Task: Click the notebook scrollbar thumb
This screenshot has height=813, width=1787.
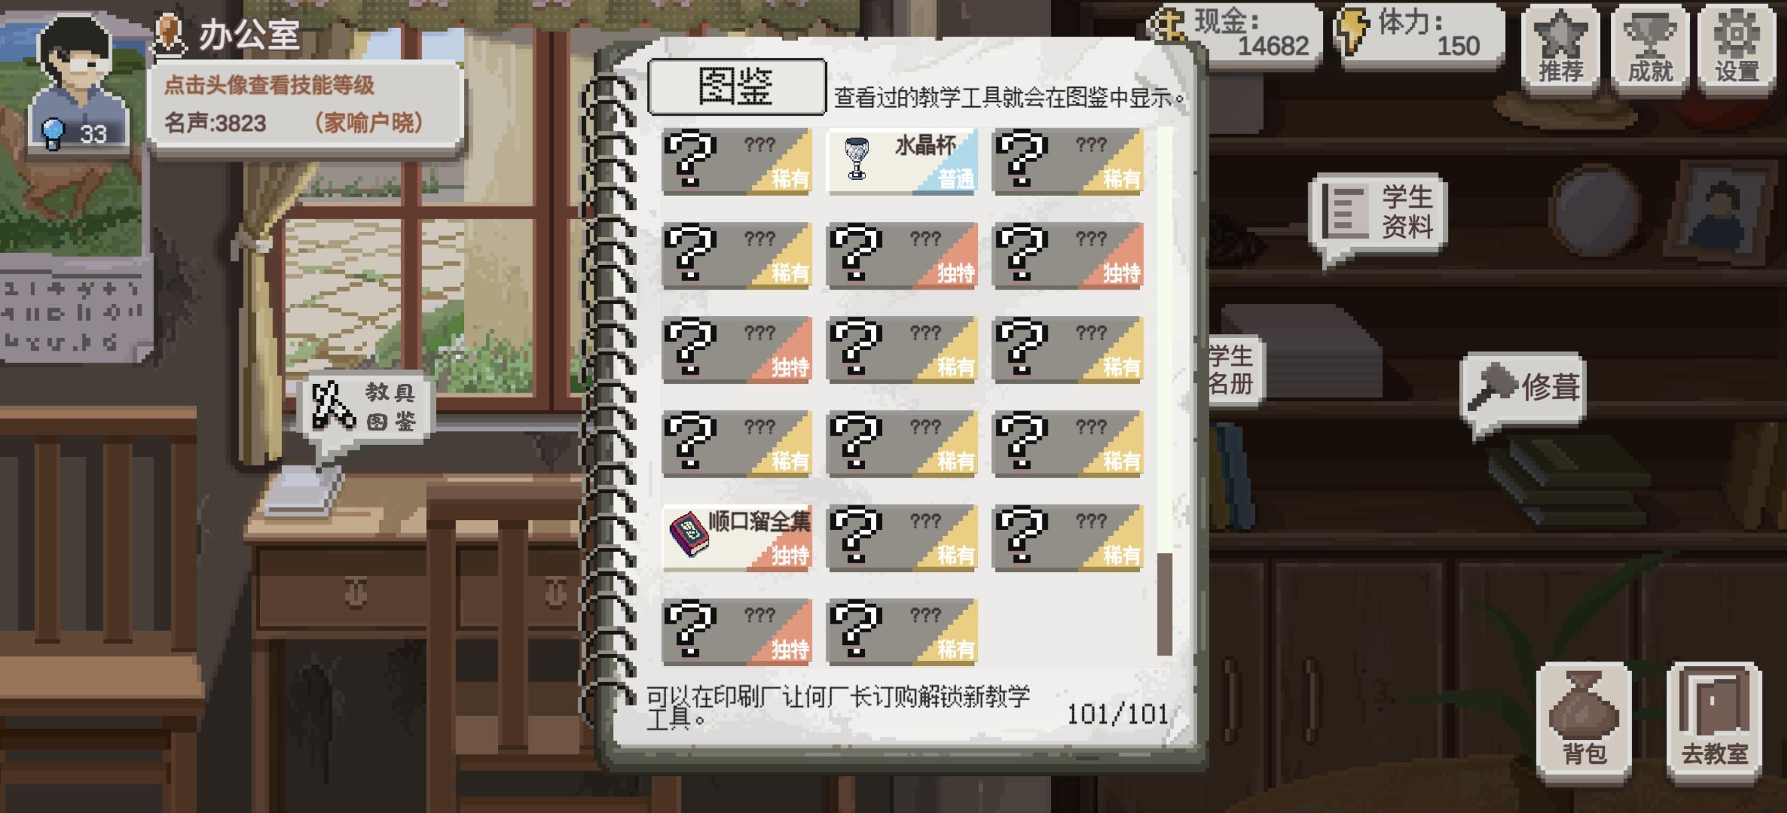Action: pos(1165,604)
